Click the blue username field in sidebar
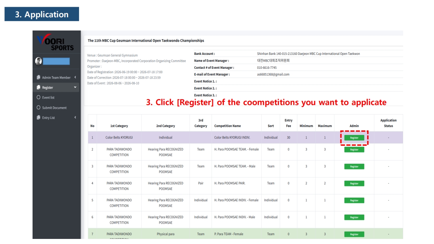Viewport: 434px width, 244px height. [x=56, y=61]
